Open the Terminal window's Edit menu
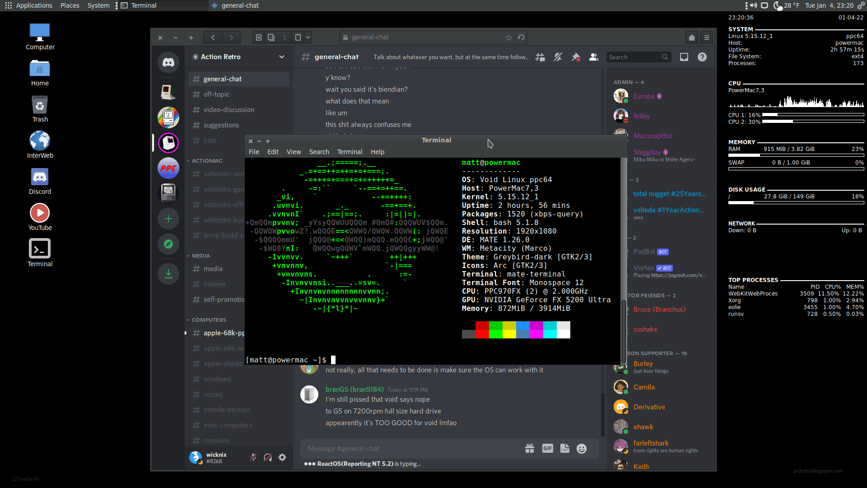 (x=273, y=152)
